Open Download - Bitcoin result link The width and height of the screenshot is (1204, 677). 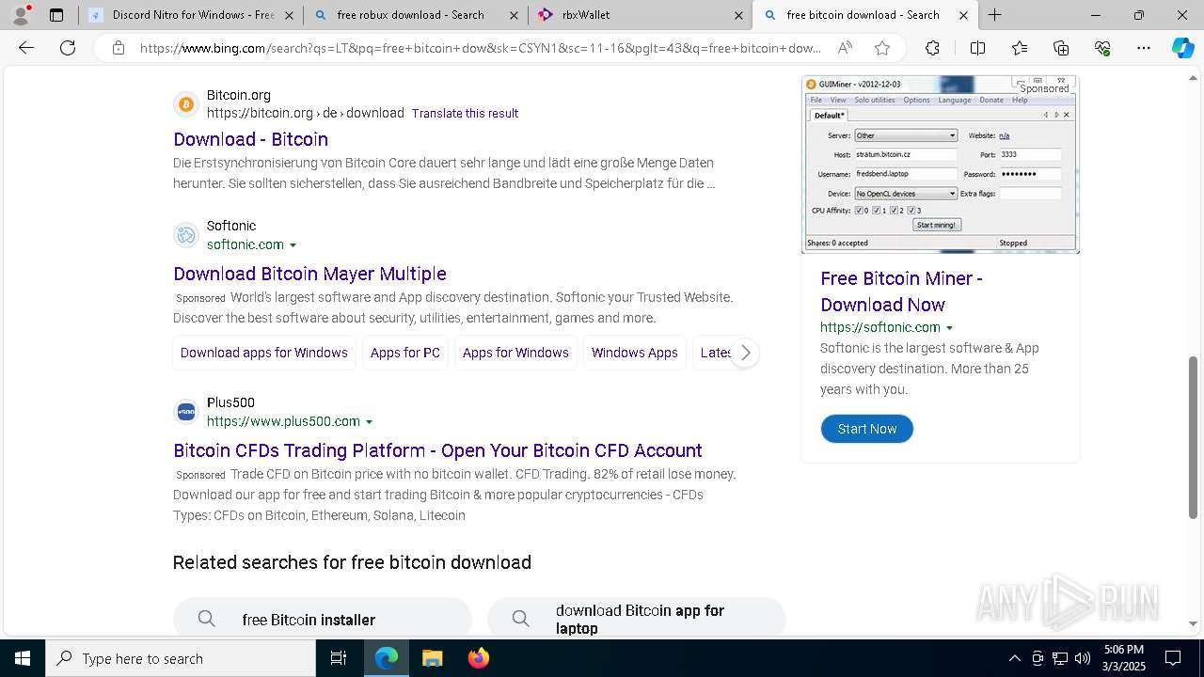[250, 139]
